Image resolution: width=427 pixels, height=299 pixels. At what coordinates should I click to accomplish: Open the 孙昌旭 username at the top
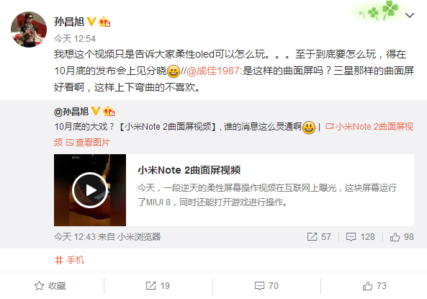coord(69,22)
